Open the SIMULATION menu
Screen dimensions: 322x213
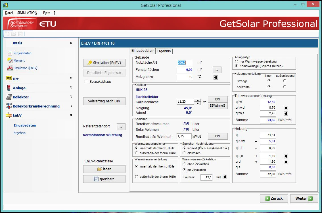27,13
